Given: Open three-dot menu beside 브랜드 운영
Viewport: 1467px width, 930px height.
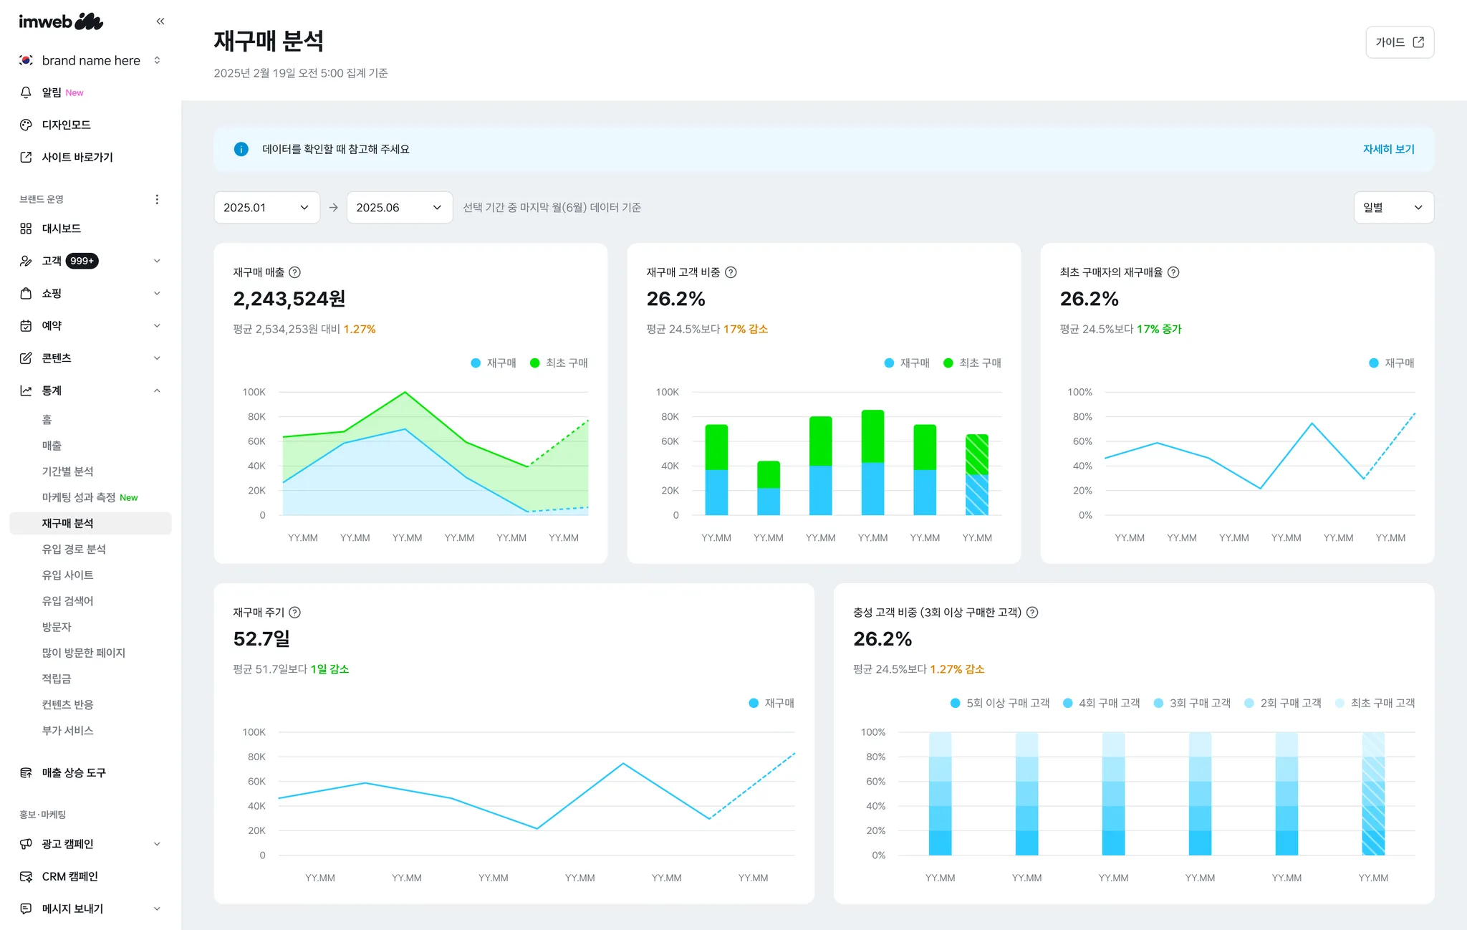Looking at the screenshot, I should coord(157,199).
